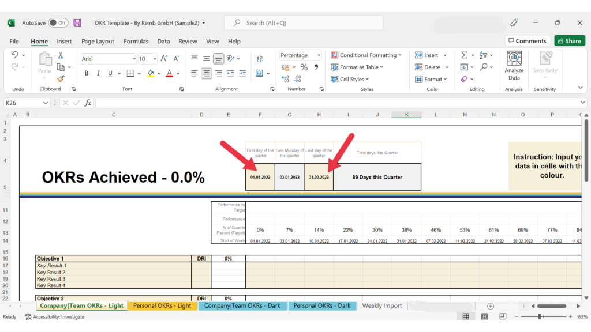
Task: Toggle AutoSave switch
Action: point(58,23)
